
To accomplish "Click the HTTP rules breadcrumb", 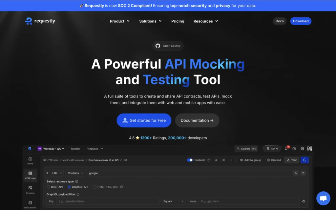I will pyautogui.click(x=51, y=160).
